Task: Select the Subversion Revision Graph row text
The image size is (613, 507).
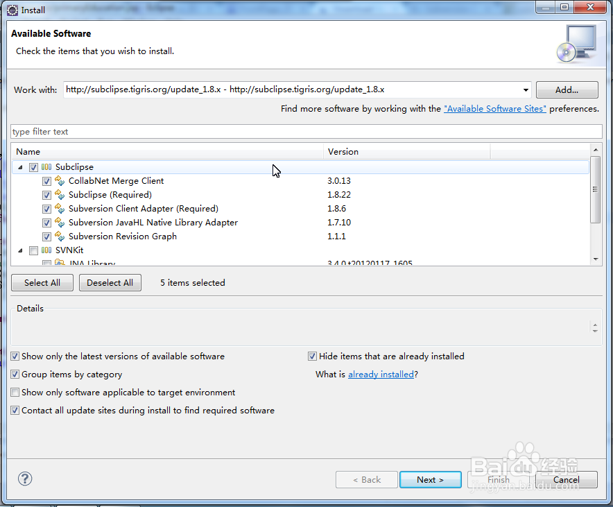Action: coord(122,237)
